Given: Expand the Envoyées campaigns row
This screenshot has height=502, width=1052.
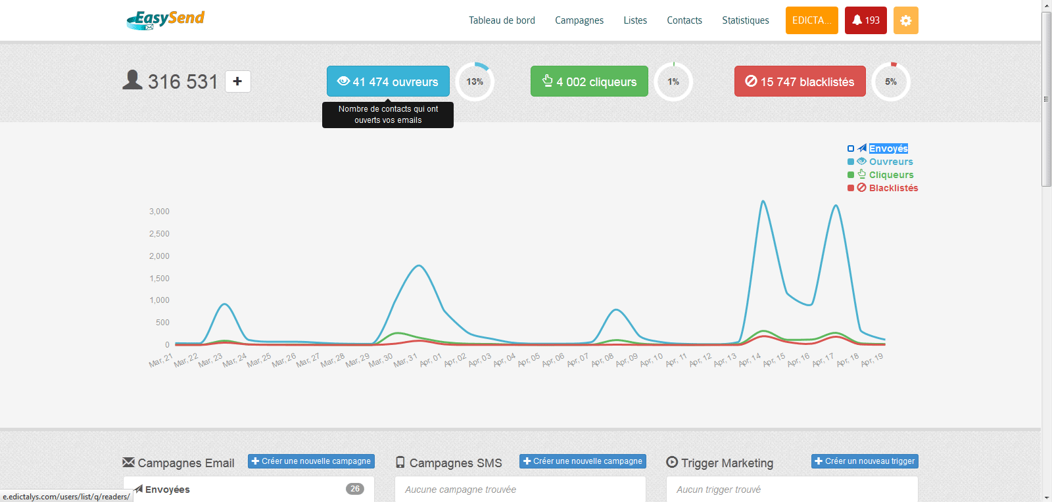Looking at the screenshot, I should click(249, 489).
